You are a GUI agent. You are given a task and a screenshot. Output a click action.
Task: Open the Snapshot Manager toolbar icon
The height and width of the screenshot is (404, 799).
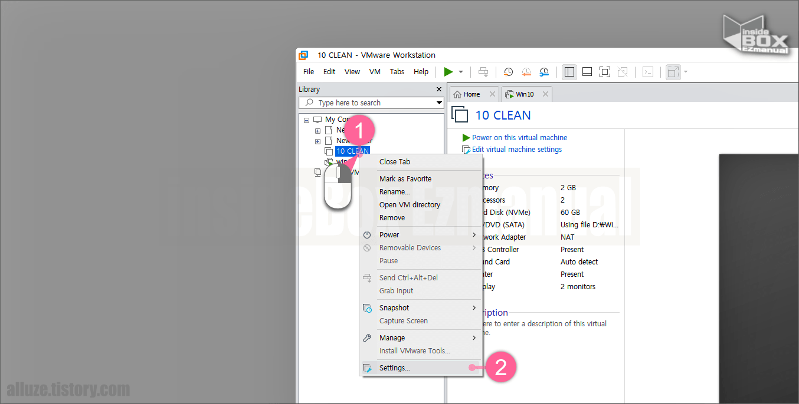click(544, 72)
